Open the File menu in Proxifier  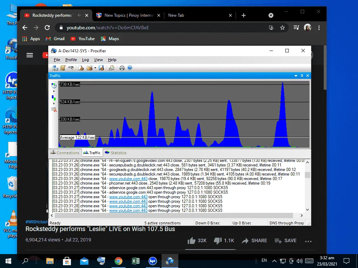click(x=57, y=60)
